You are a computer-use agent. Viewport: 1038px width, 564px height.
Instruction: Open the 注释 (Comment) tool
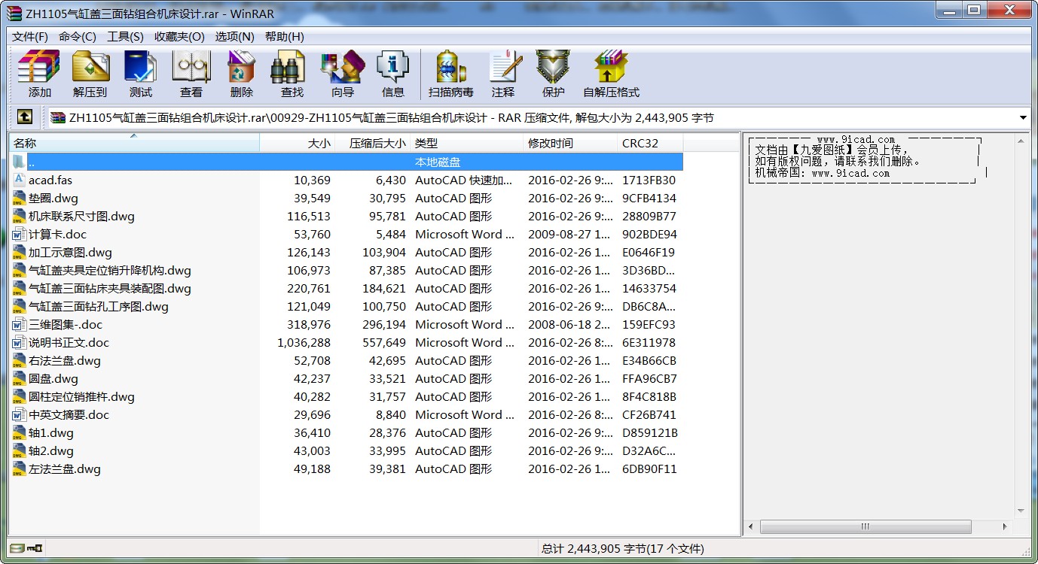point(503,74)
